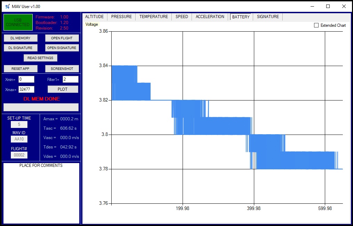
Task: Click the USB CONNECTED status indicator
Action: pos(18,22)
